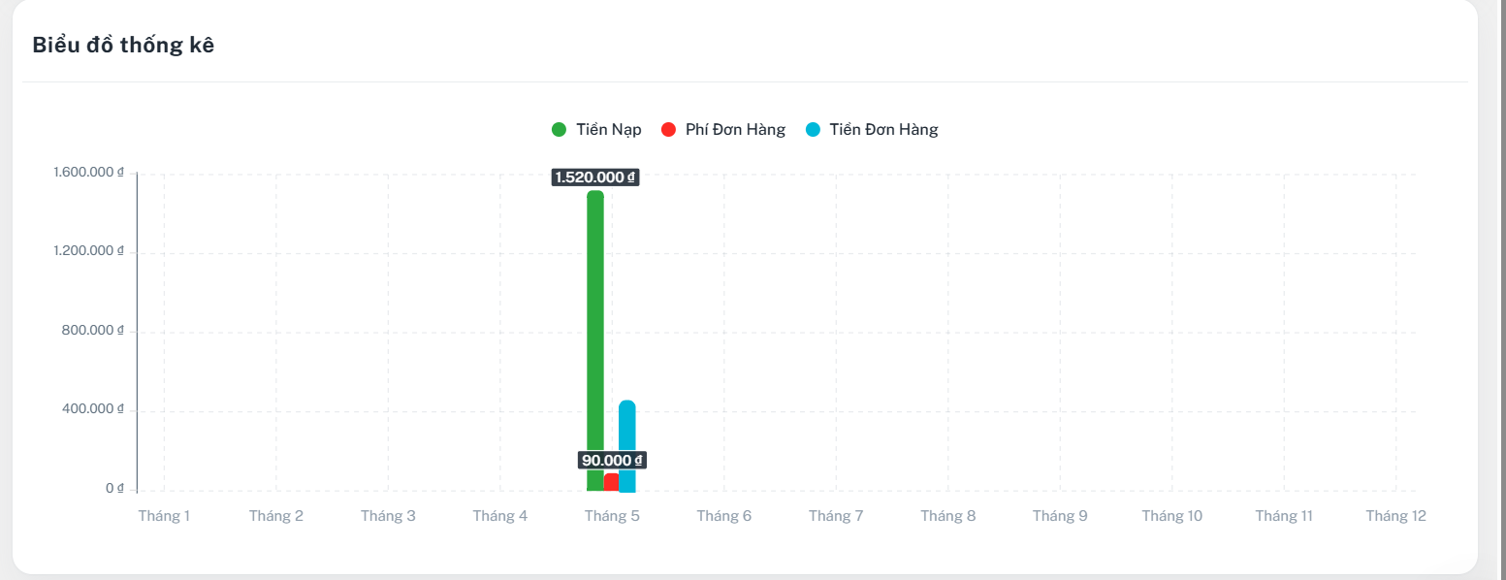Click the Tháng 6 axis label
This screenshot has height=580, width=1506.
click(724, 516)
